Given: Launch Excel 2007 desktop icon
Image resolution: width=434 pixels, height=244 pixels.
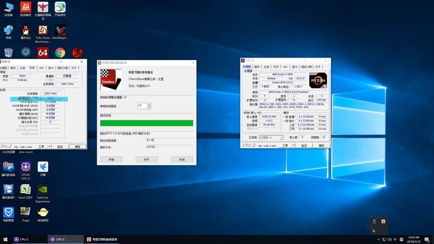Looking at the screenshot, I should (25, 192).
